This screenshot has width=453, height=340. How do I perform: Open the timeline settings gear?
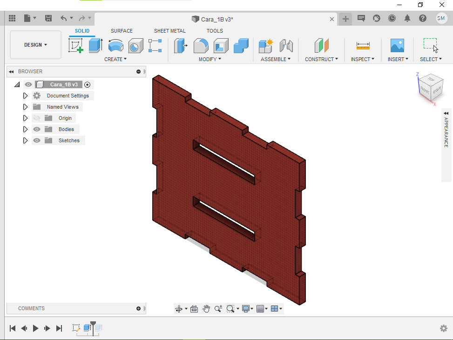pyautogui.click(x=444, y=328)
